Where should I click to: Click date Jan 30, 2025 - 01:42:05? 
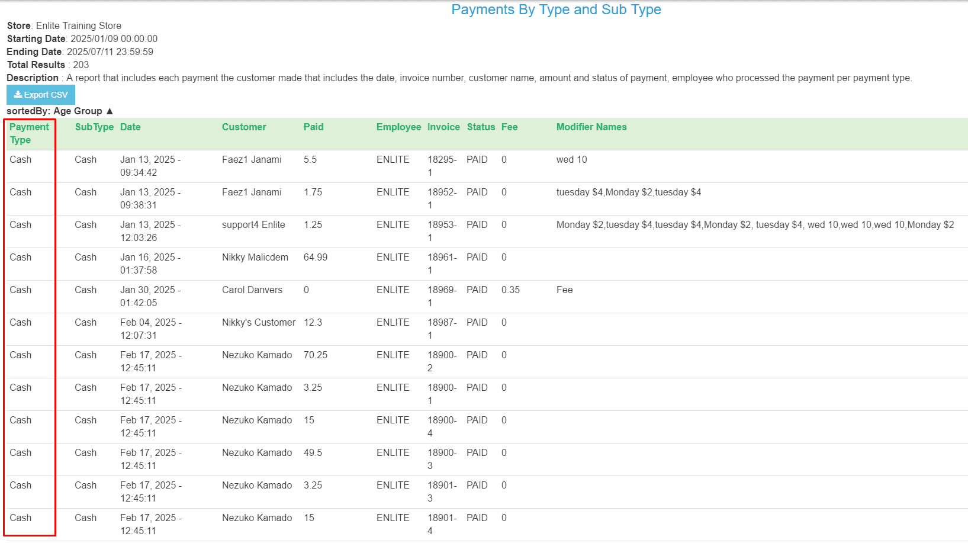coord(150,297)
